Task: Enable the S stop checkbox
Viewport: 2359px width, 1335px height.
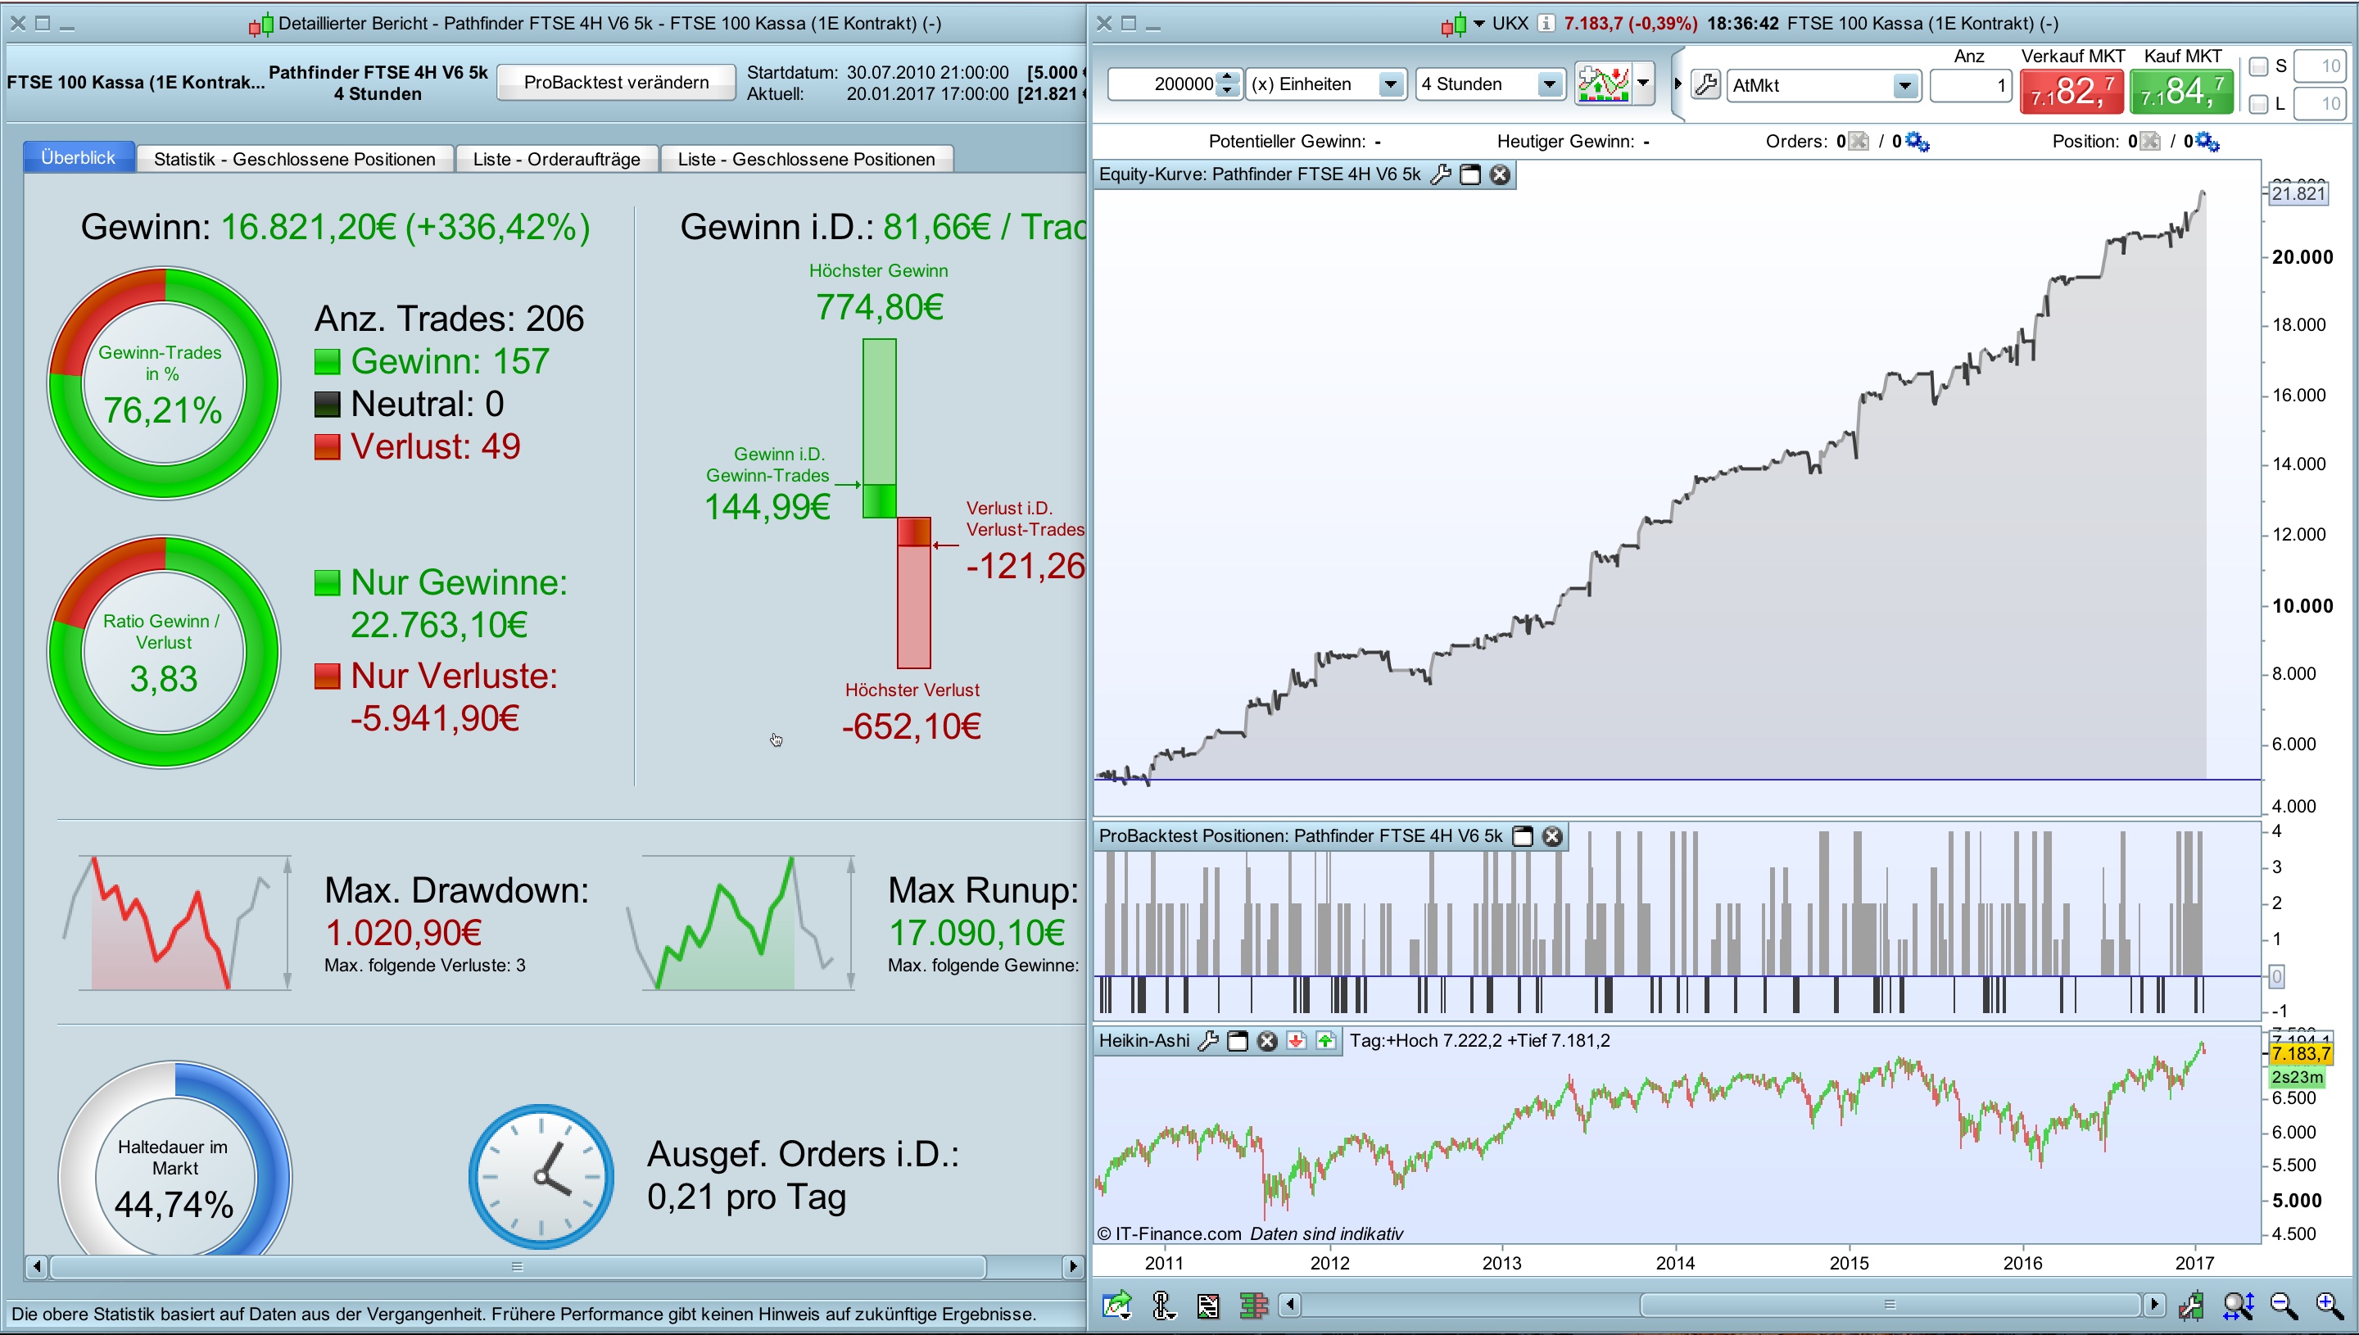Action: (2258, 66)
